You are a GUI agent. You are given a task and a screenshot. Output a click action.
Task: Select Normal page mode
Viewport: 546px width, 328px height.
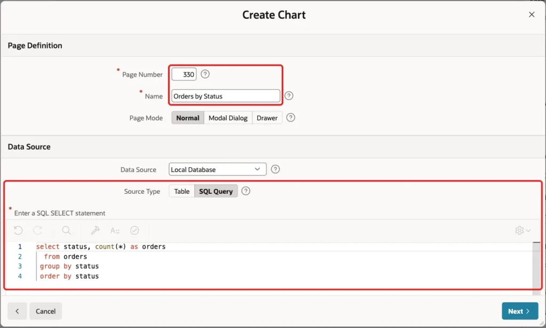[x=188, y=118]
